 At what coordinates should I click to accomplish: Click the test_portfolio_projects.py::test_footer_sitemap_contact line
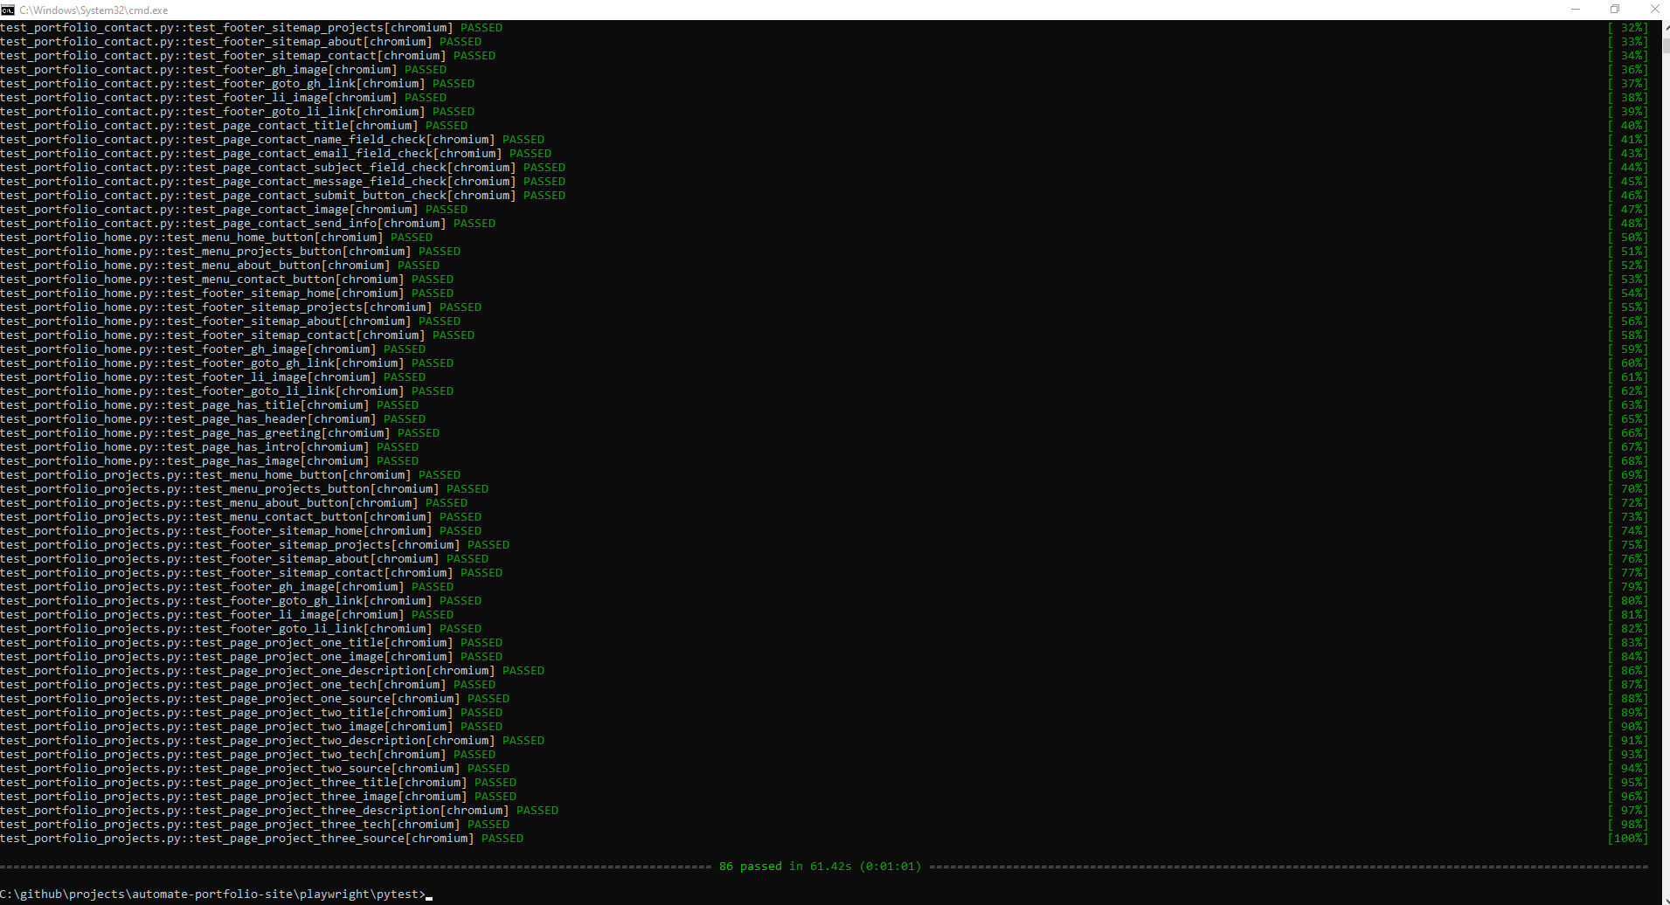click(x=251, y=573)
